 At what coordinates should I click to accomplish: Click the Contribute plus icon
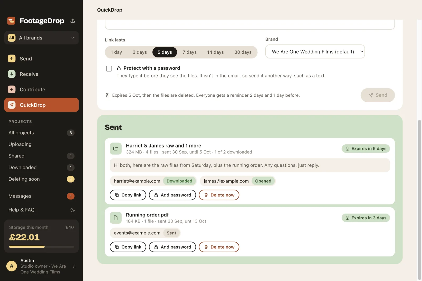pos(12,90)
